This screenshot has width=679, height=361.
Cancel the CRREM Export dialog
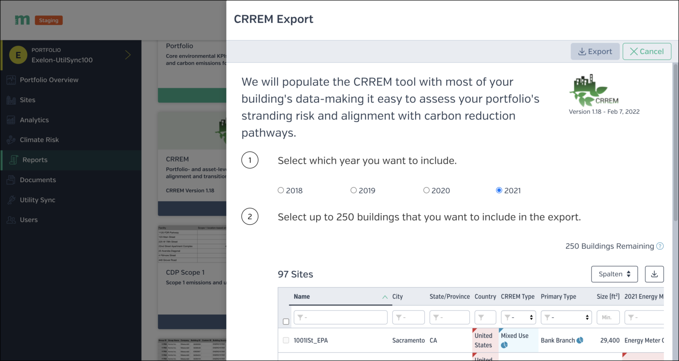(x=647, y=51)
